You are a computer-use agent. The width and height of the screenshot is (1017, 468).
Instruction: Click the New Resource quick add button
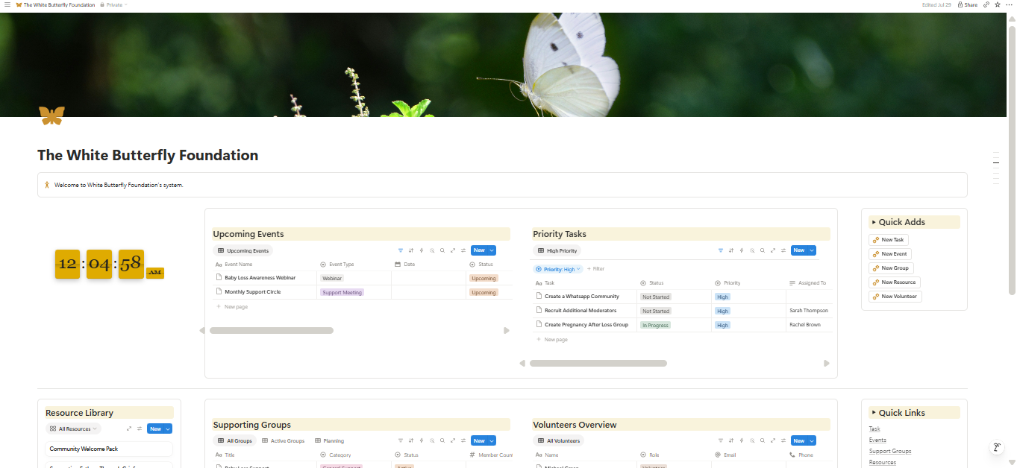click(x=895, y=282)
